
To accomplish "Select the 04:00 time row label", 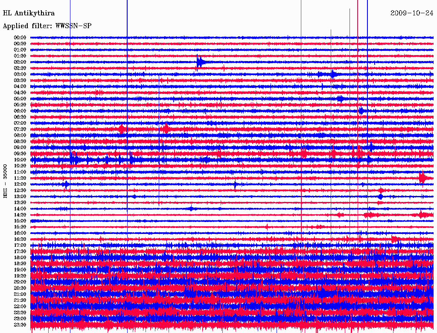I will click(20, 87).
